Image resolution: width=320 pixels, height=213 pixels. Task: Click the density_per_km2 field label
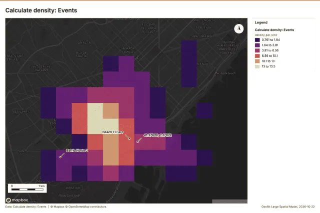pyautogui.click(x=266, y=35)
